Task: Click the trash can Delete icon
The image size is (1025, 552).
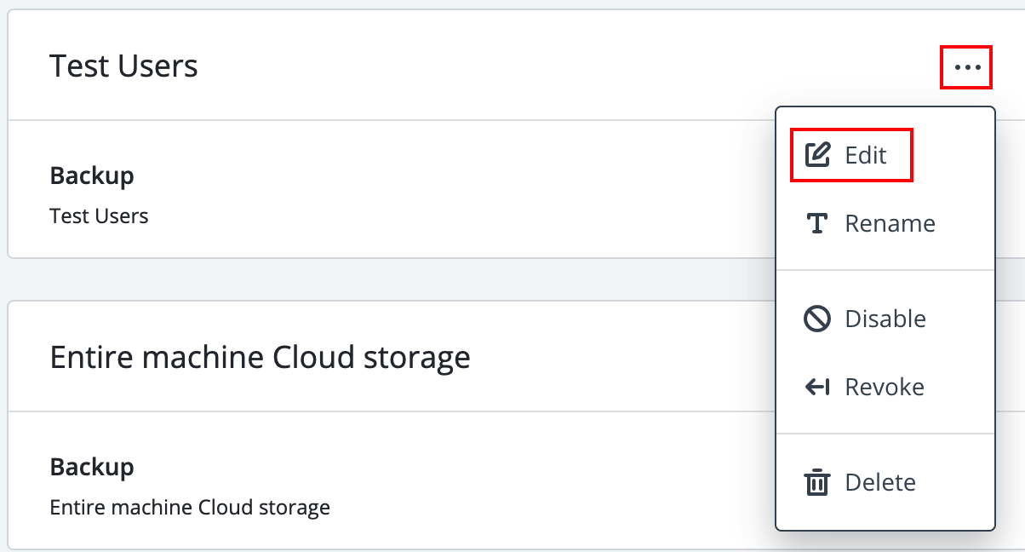Action: coord(817,482)
